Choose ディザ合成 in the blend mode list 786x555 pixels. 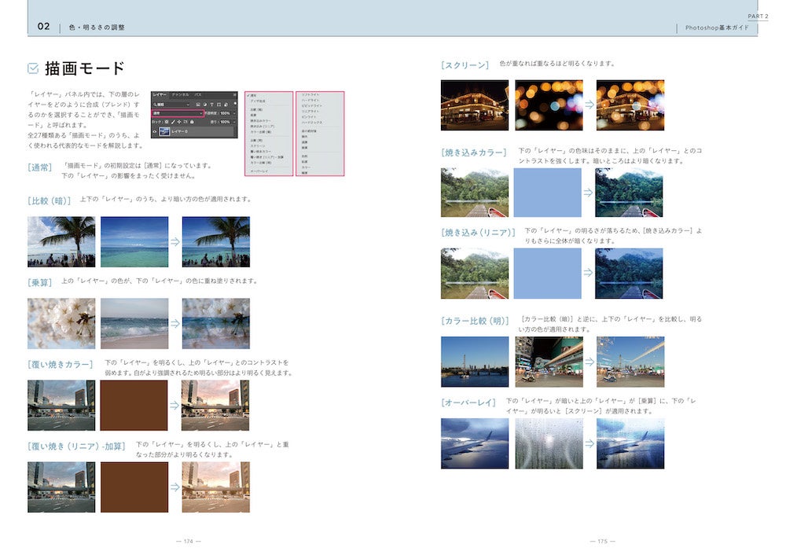point(258,101)
